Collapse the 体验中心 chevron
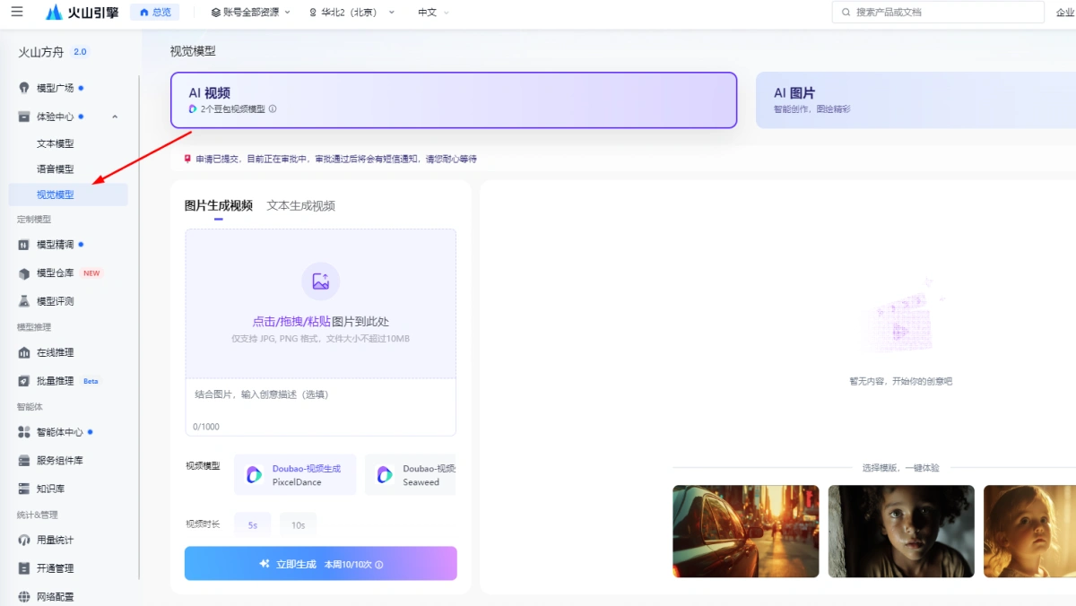This screenshot has height=606, width=1076. (115, 117)
